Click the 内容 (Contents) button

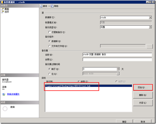point(143,103)
